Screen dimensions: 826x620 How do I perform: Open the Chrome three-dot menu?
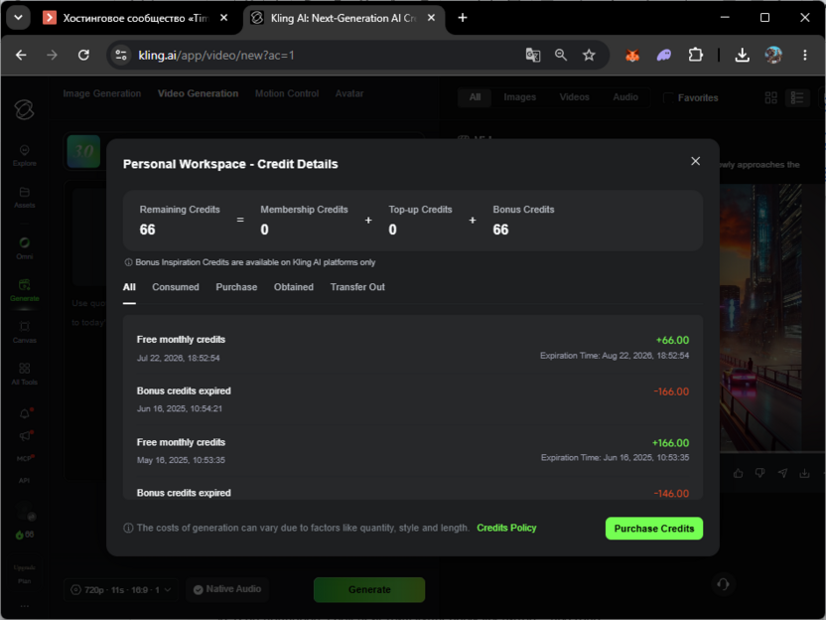tap(804, 55)
